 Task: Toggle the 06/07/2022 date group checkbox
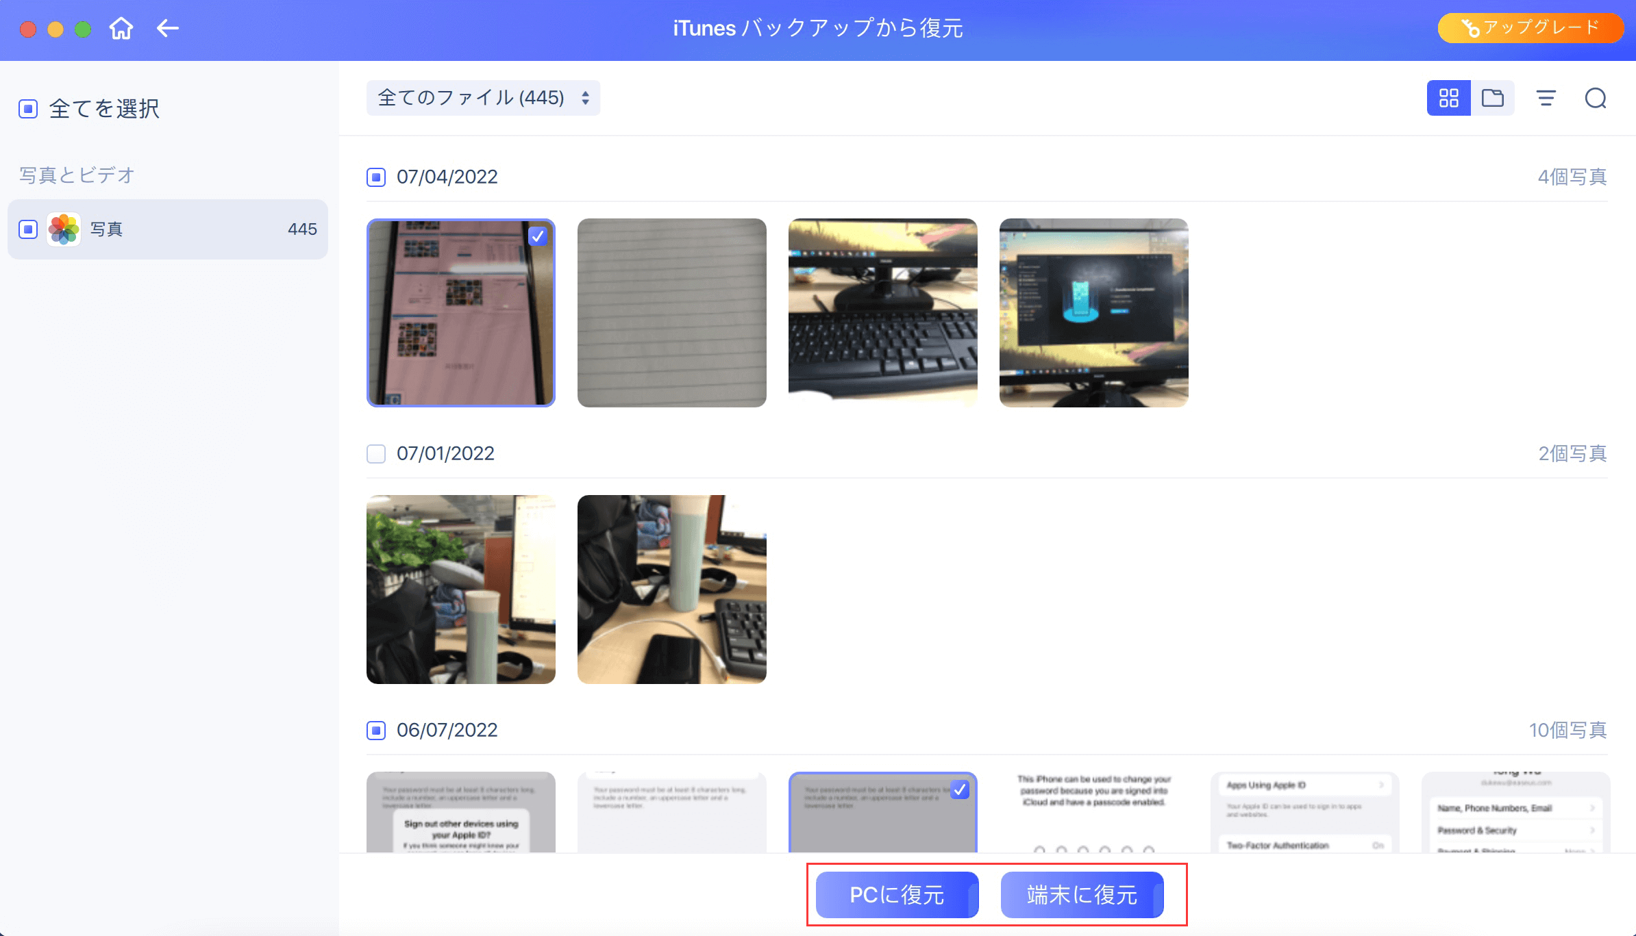[376, 731]
